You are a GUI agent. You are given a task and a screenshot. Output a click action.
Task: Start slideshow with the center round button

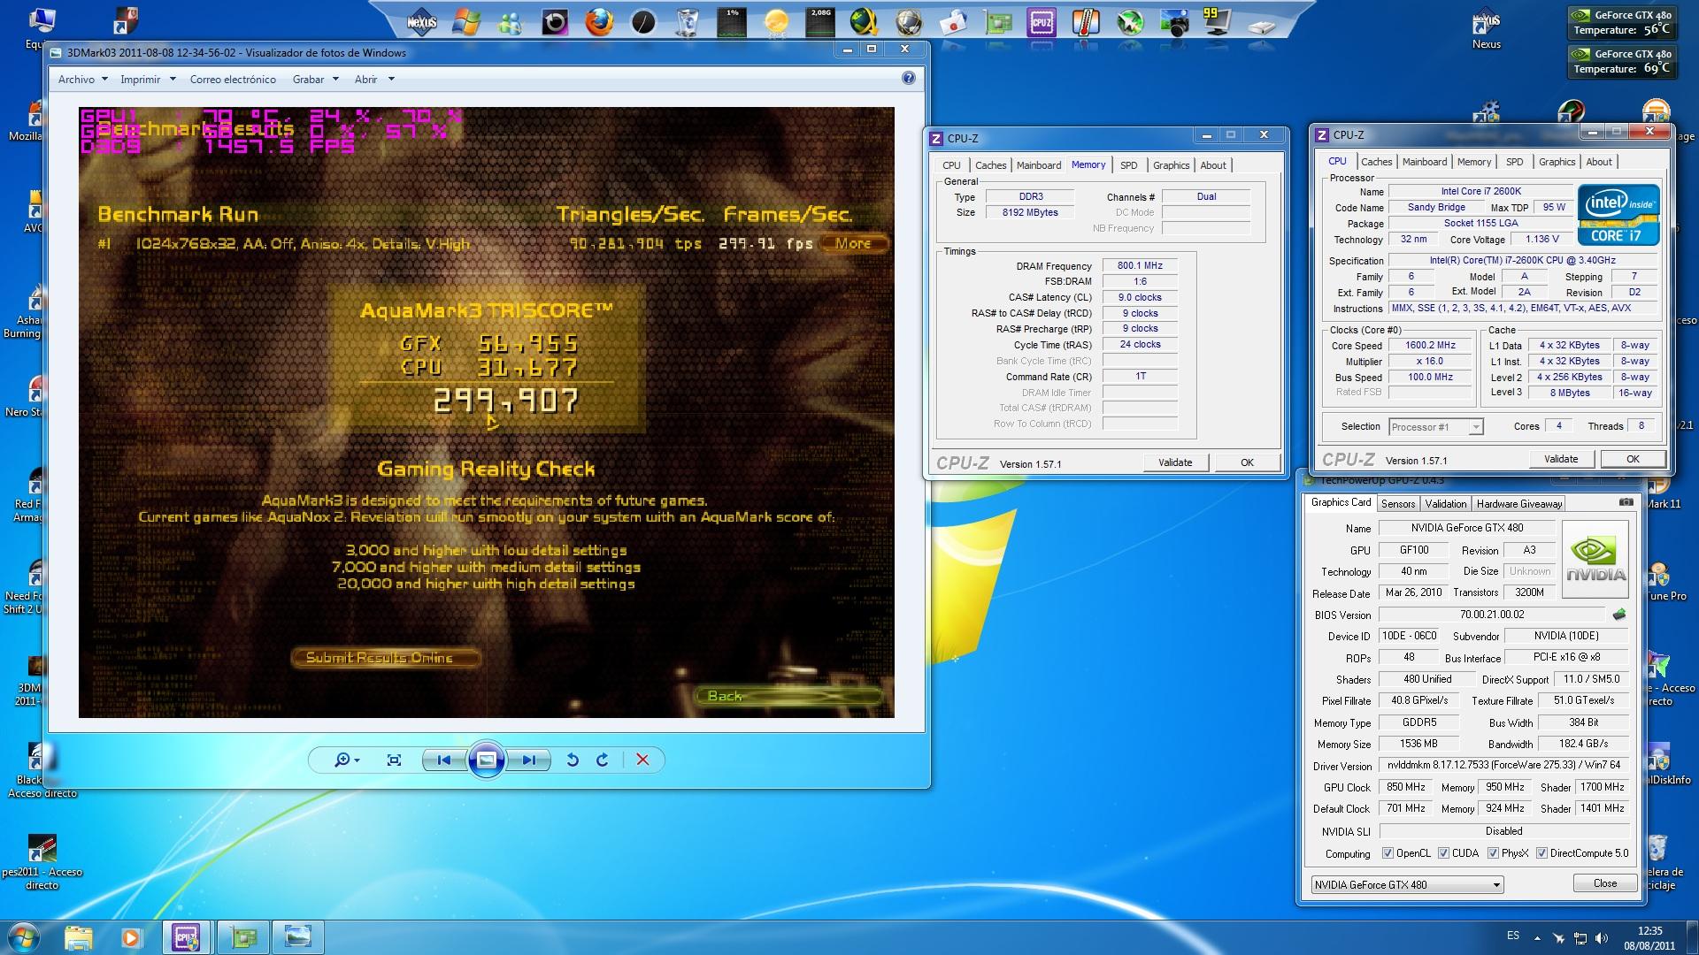(486, 760)
